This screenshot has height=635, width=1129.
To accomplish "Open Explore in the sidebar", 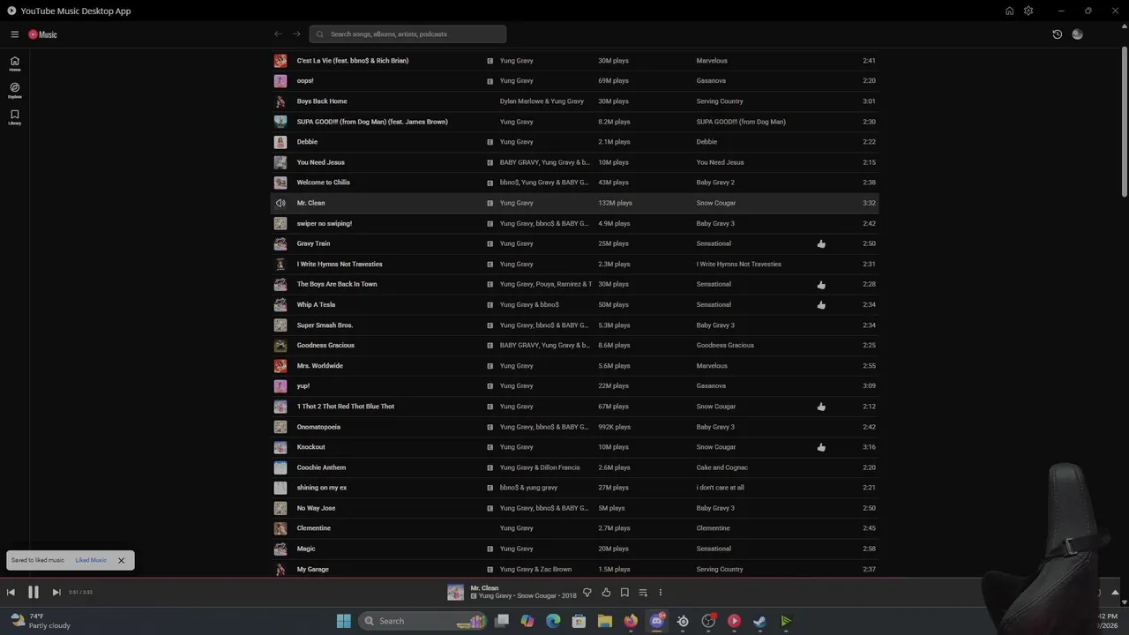I will click(x=15, y=90).
